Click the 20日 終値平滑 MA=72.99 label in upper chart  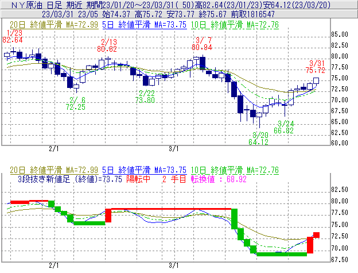(x=54, y=25)
